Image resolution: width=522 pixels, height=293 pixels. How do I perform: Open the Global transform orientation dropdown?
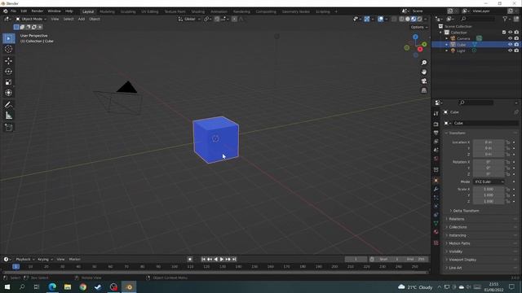189,19
